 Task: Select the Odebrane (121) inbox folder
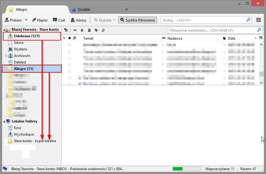32,36
